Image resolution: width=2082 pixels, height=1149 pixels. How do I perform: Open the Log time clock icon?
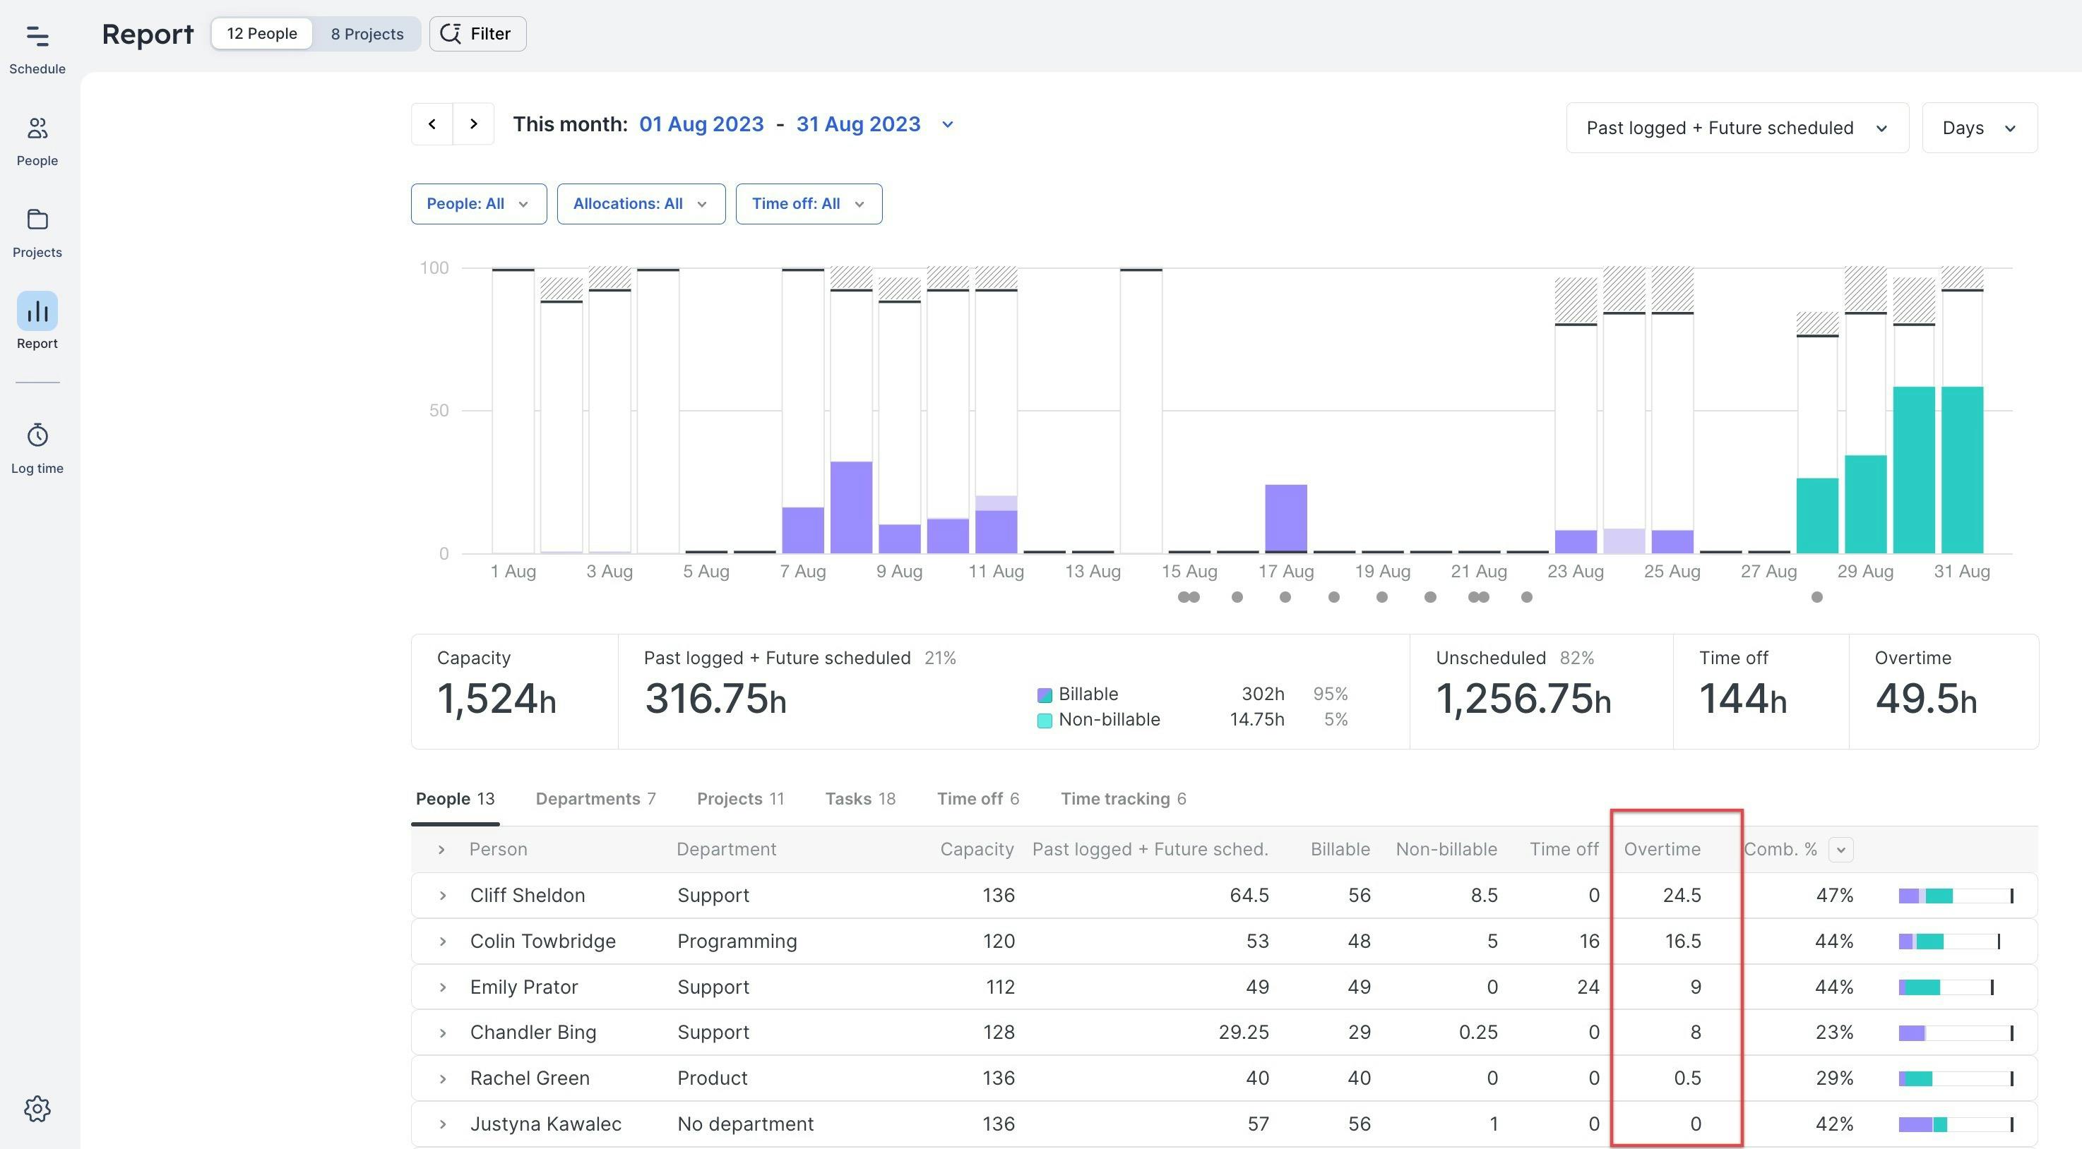pyautogui.click(x=37, y=436)
